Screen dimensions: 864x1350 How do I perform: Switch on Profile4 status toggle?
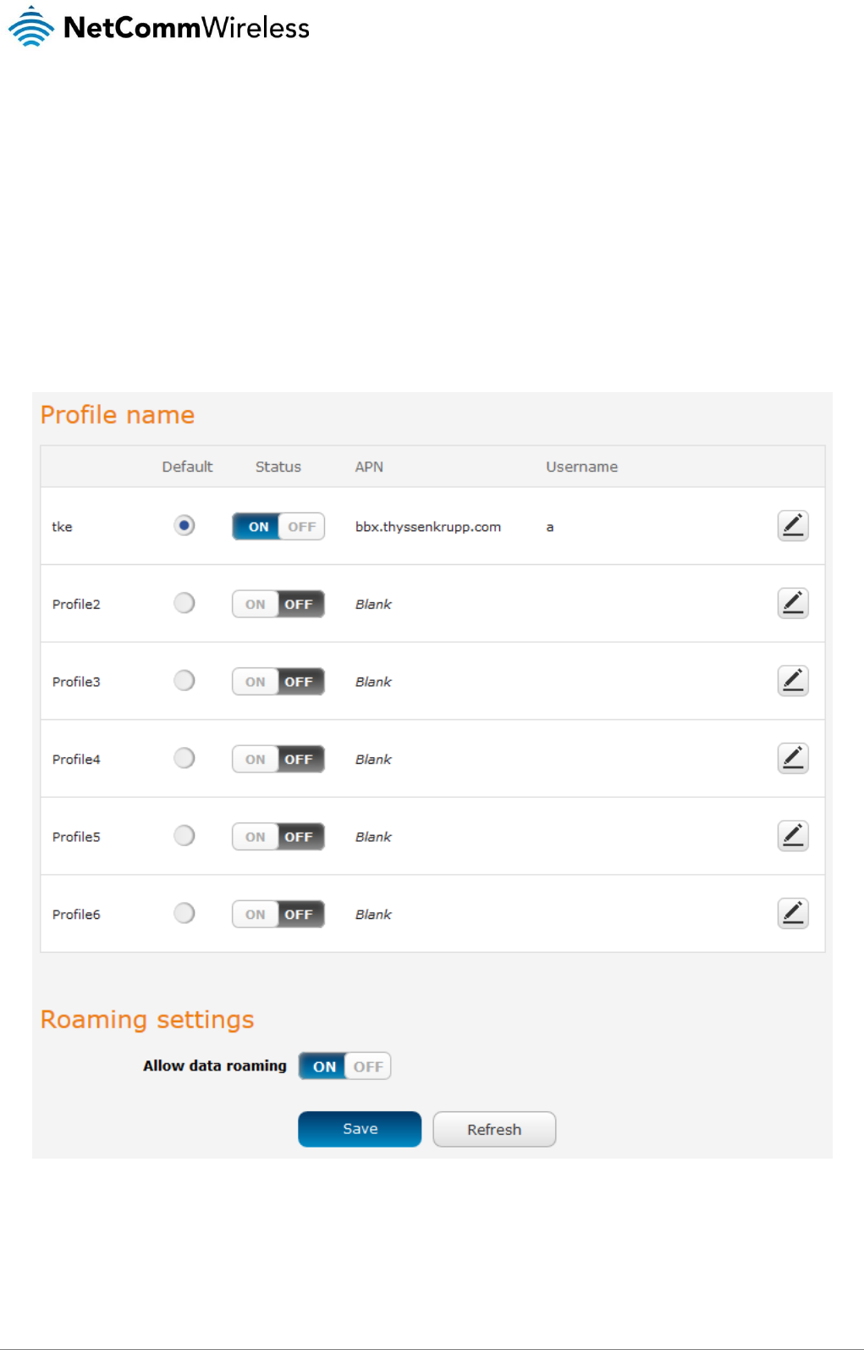point(278,759)
